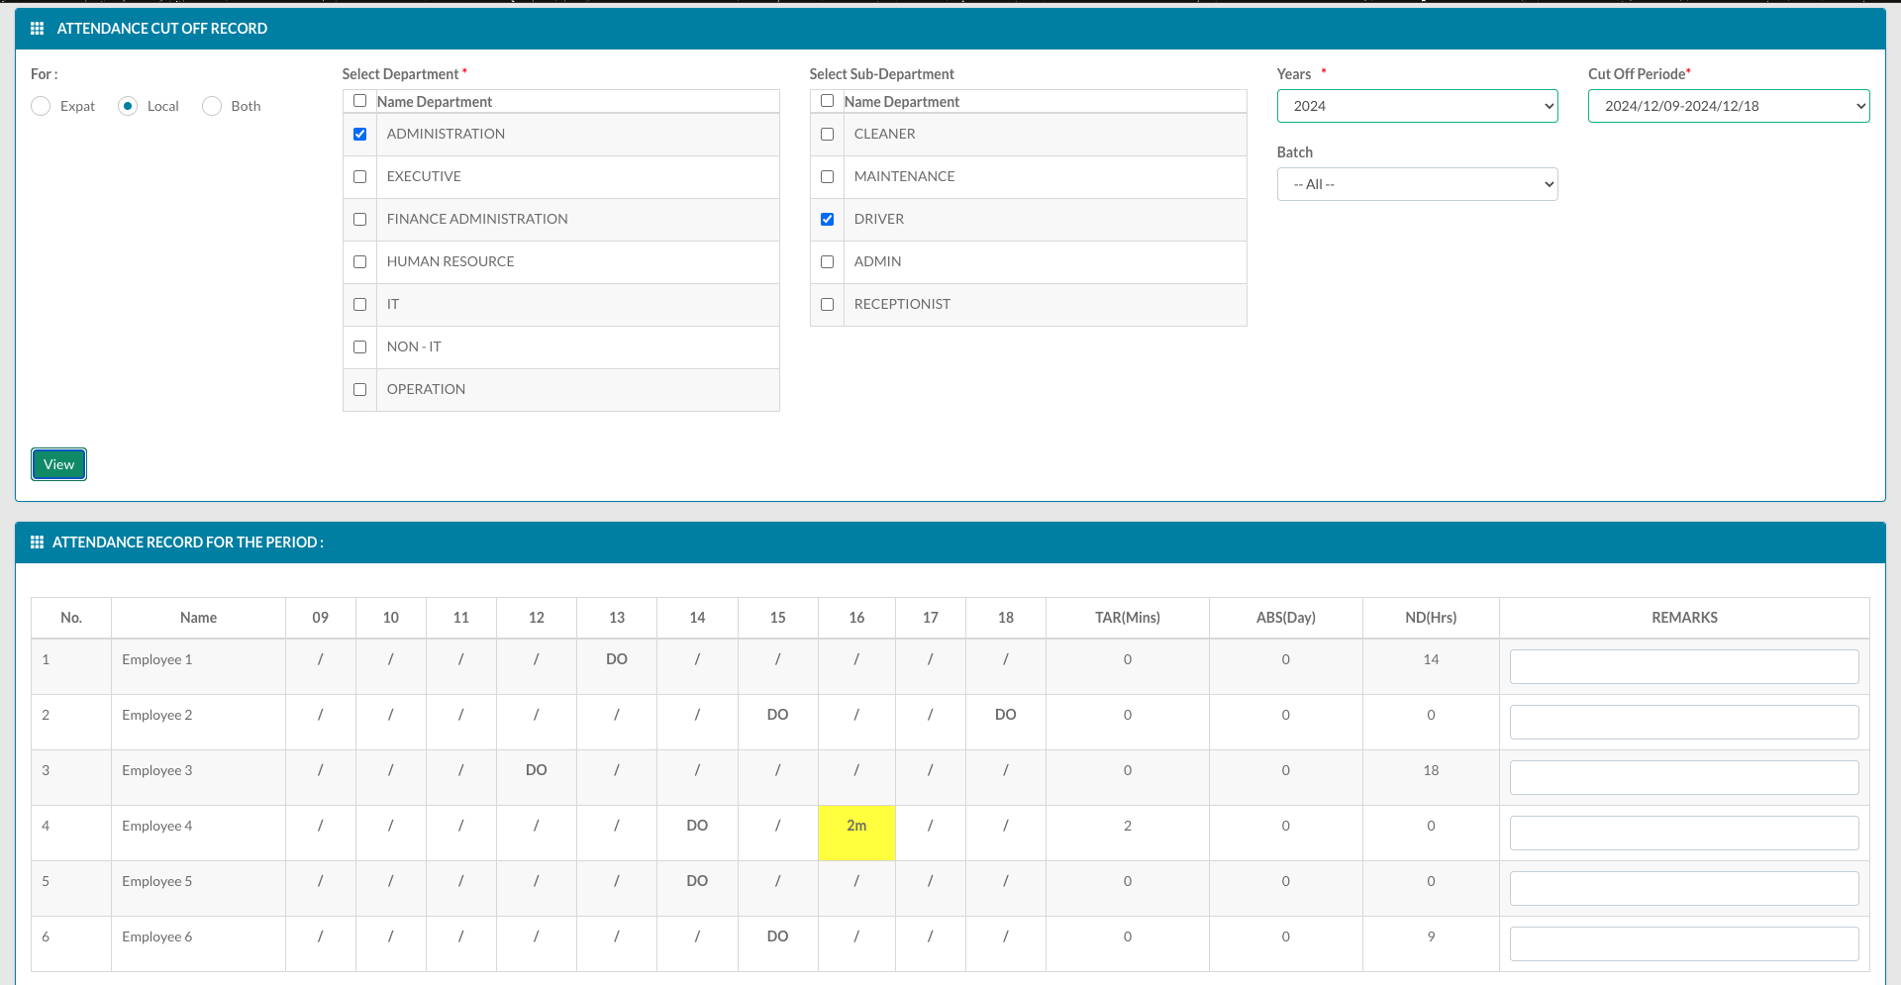This screenshot has height=985, width=1901.
Task: Click the yellow 2m cell for Employee 4
Action: click(x=856, y=833)
